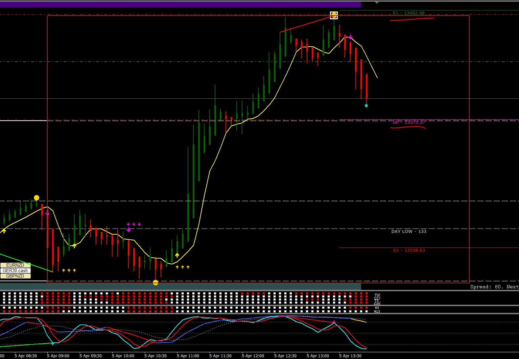The width and height of the screenshot is (519, 359).
Task: Select the 5 Apr 10:00 time label
Action: (123, 356)
